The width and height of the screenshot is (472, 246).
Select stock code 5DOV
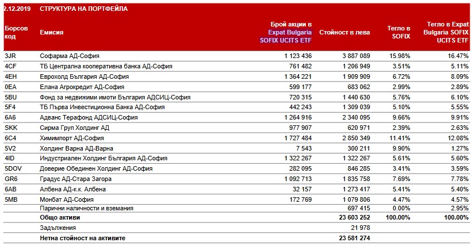[13, 168]
